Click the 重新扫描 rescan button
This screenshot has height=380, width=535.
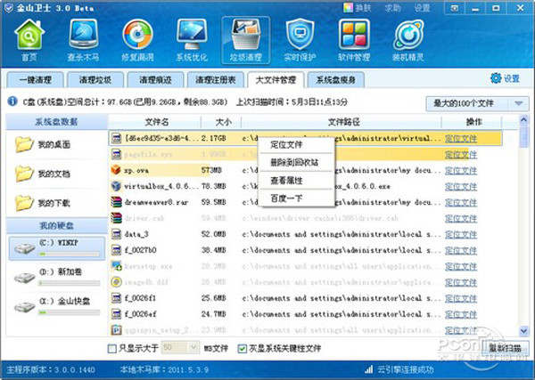point(506,348)
